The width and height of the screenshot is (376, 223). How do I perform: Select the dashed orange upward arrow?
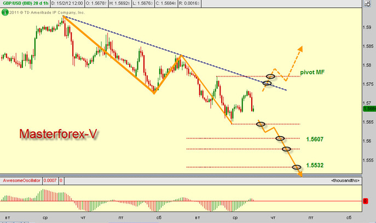click(282, 69)
